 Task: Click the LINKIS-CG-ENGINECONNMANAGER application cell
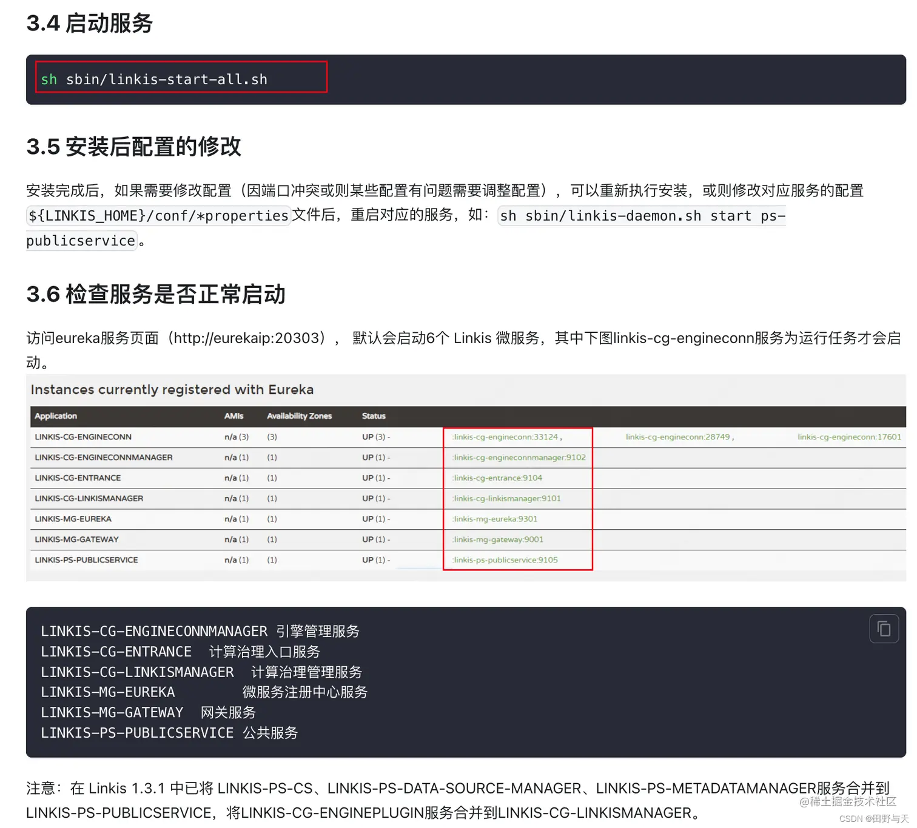pos(104,458)
